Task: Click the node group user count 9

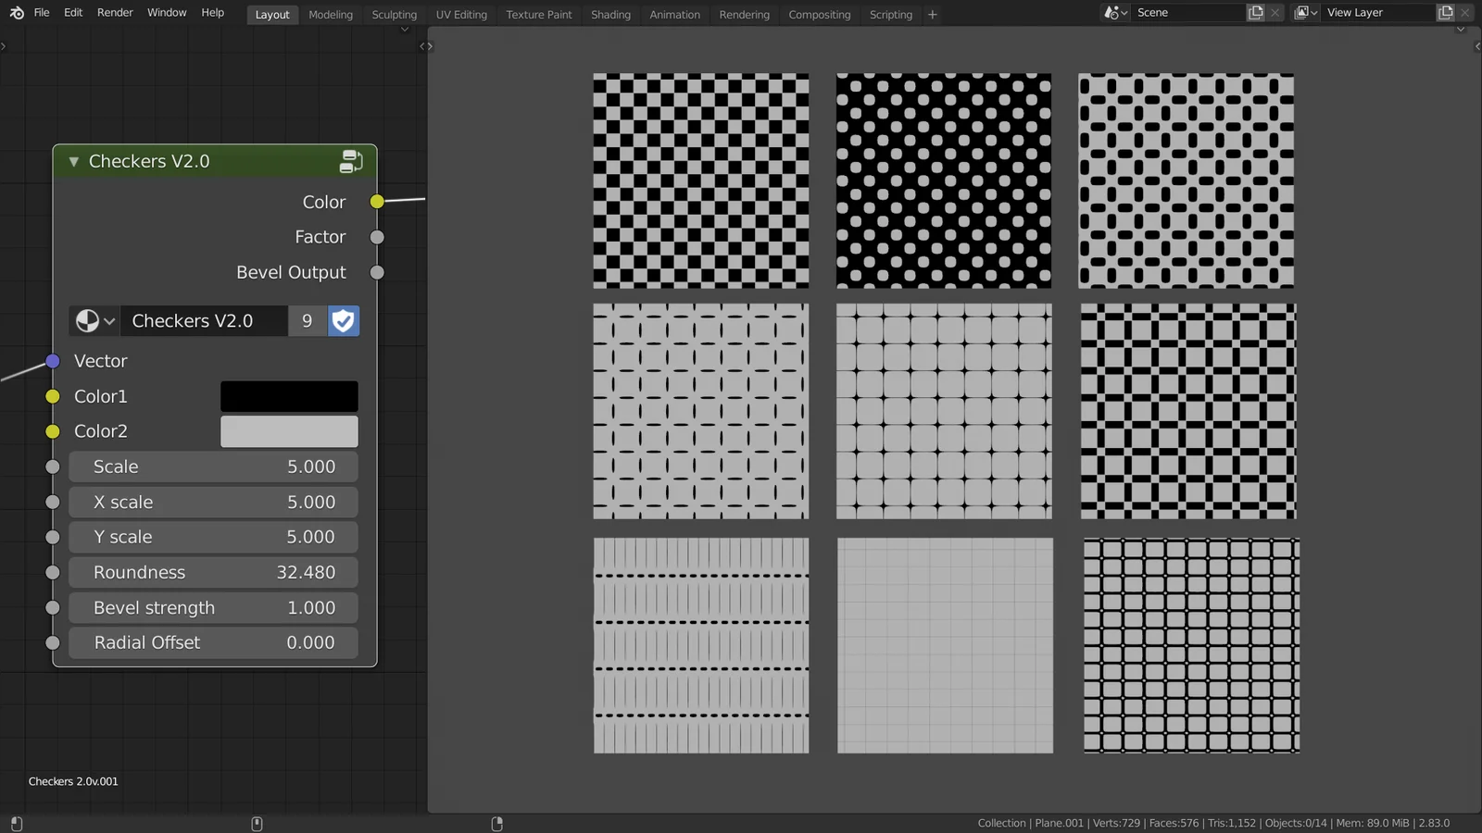Action: 307,321
